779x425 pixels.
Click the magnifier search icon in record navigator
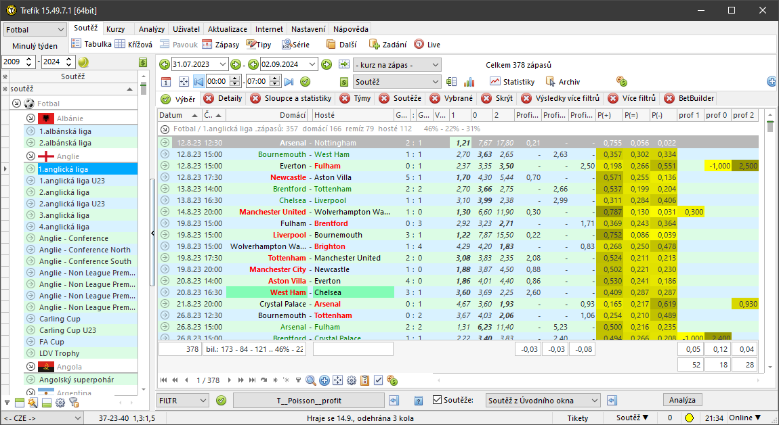[x=311, y=380]
